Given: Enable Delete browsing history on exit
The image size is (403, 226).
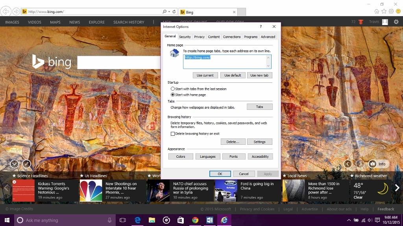Looking at the screenshot, I should 172,133.
